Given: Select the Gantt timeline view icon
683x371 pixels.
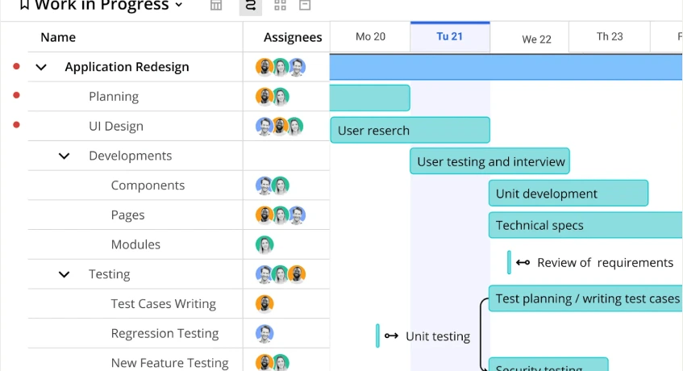Looking at the screenshot, I should (x=250, y=6).
